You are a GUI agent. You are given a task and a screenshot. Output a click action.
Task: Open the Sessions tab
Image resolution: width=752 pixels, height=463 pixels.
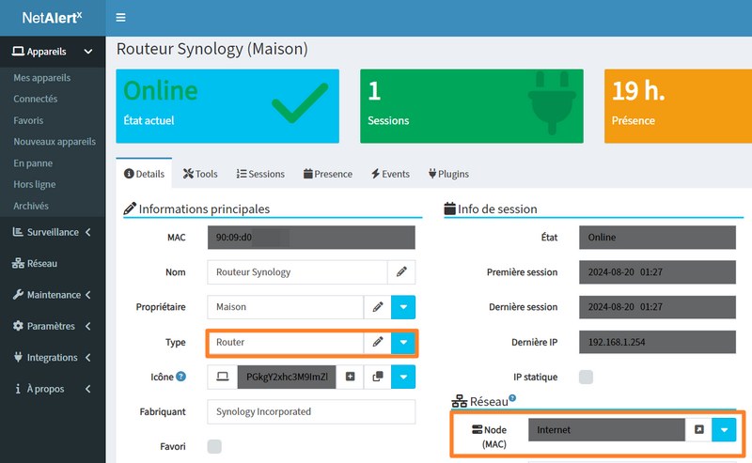coord(260,174)
